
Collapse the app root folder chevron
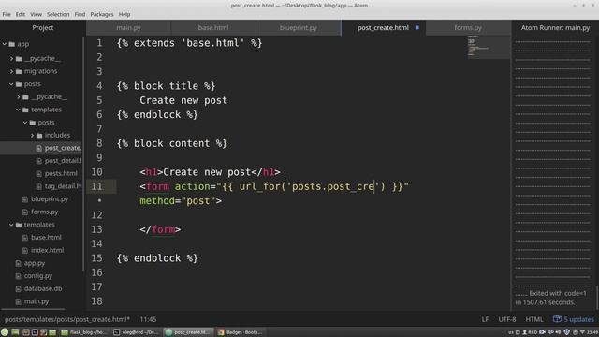tap(5, 44)
